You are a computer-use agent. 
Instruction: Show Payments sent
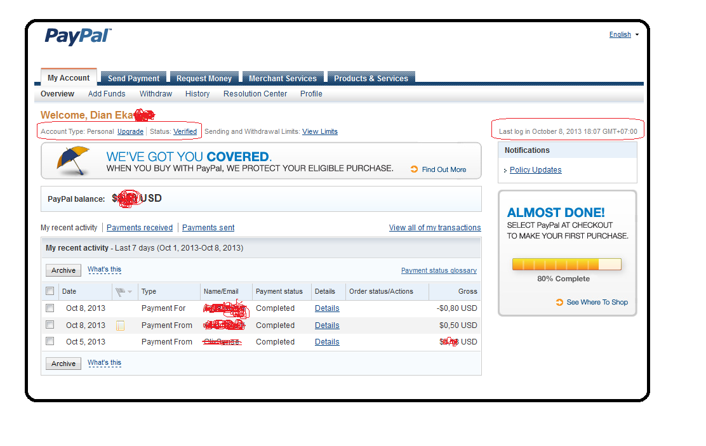[x=208, y=228]
